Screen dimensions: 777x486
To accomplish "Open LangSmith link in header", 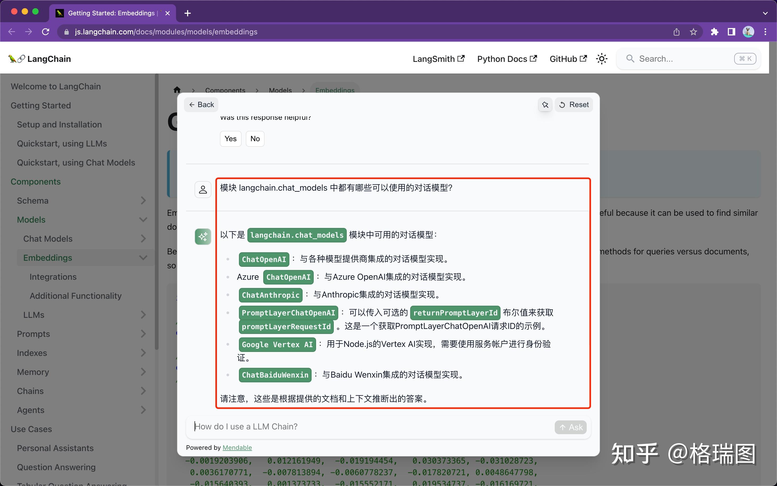I will pos(438,59).
